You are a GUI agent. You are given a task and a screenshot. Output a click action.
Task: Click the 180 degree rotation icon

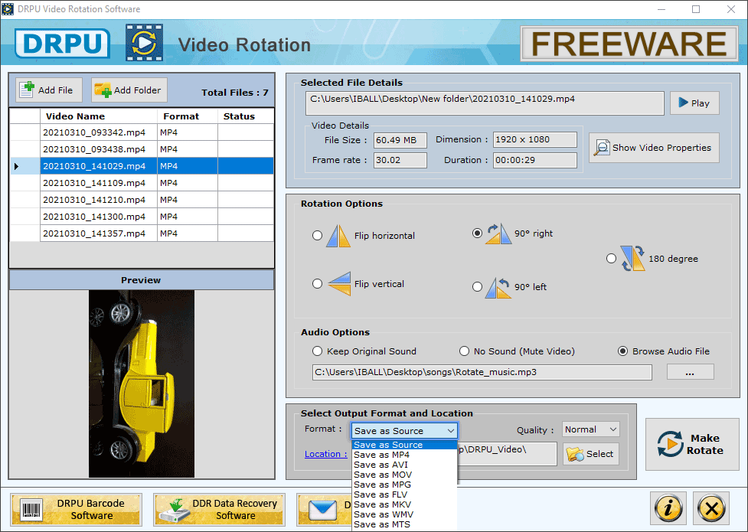tap(632, 259)
